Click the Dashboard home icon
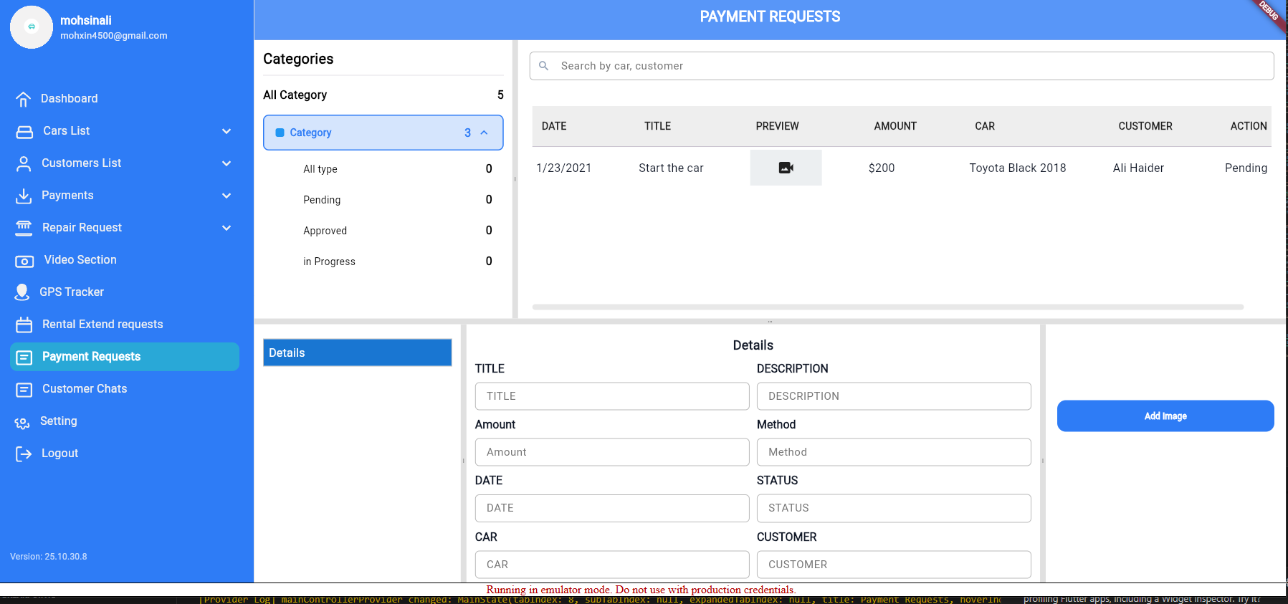Viewport: 1288px width, 604px height. (24, 99)
